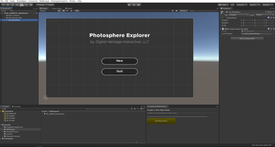Image resolution: width=275 pixels, height=147 pixels.
Task: Lock the Inspector panel
Action: [270, 8]
